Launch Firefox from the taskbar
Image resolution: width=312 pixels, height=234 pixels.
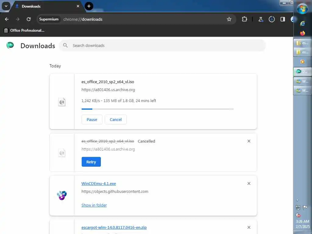pyautogui.click(x=303, y=33)
